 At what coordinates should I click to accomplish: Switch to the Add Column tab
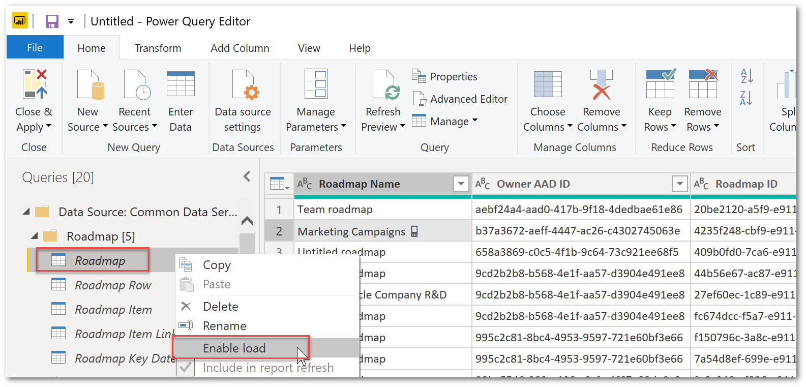pyautogui.click(x=240, y=48)
